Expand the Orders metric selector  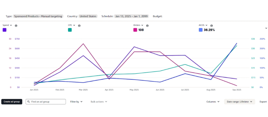click(x=139, y=25)
